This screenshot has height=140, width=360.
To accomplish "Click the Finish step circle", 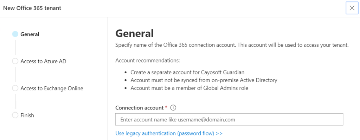I will point(15,115).
